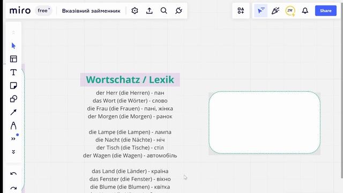Expand more tools double chevron
Screen dimensions: 343x193
pyautogui.click(x=13, y=139)
